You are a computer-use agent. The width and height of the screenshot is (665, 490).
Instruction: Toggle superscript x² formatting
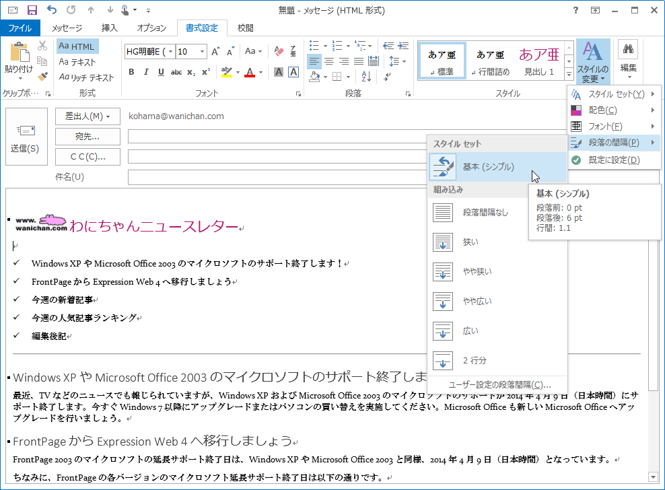coord(206,72)
